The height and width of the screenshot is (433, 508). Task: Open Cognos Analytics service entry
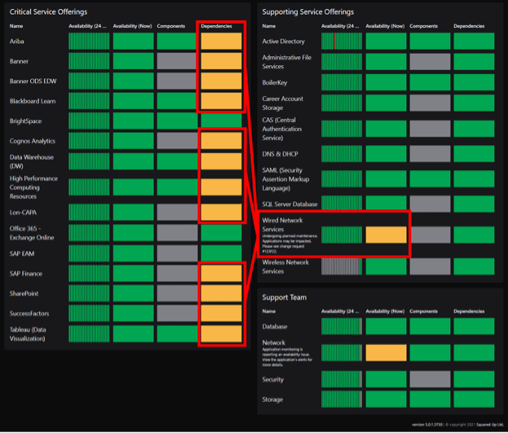pyautogui.click(x=33, y=141)
